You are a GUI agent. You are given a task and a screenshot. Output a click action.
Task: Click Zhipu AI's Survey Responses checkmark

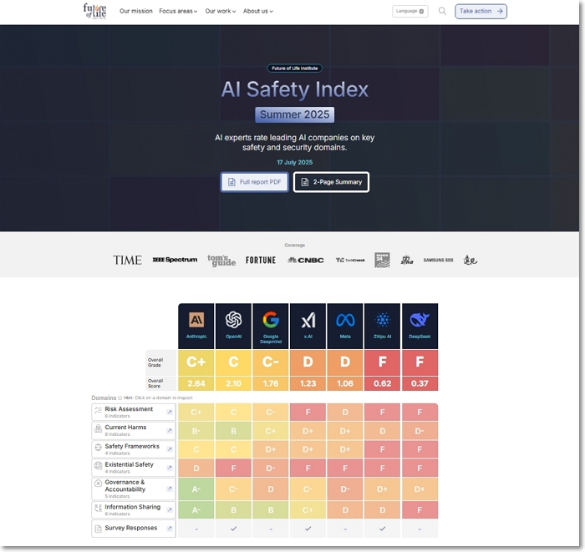[x=383, y=529]
